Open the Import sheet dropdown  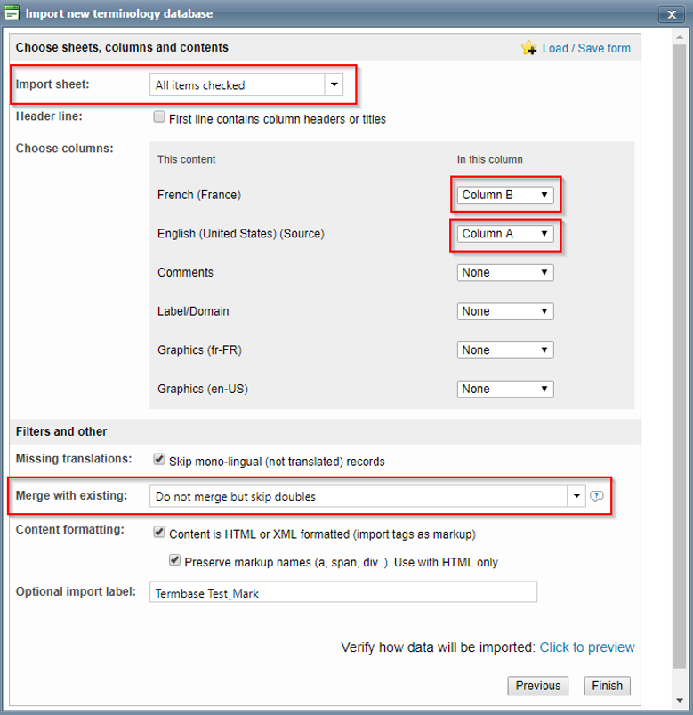point(334,85)
